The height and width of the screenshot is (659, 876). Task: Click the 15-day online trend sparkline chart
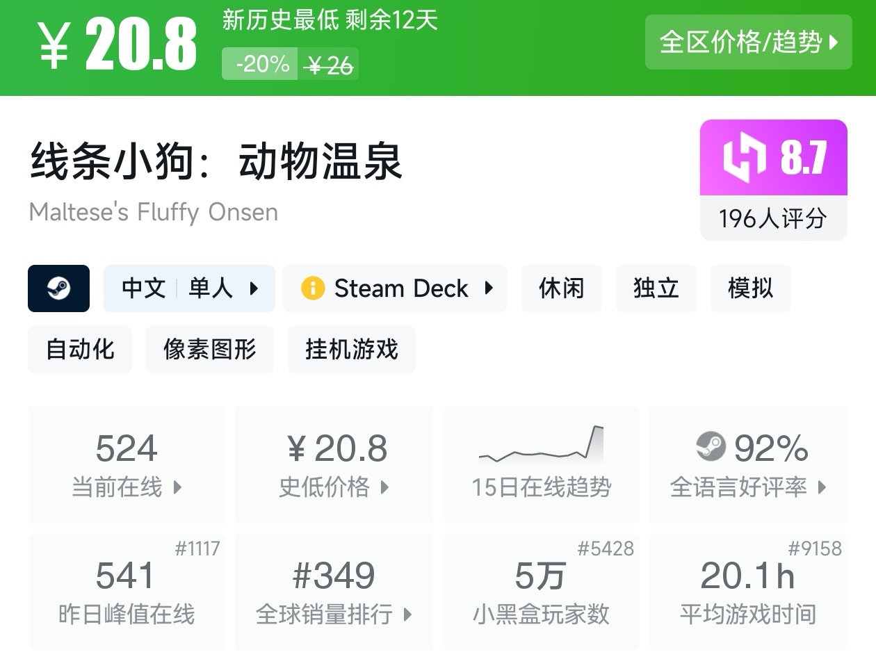tap(541, 445)
